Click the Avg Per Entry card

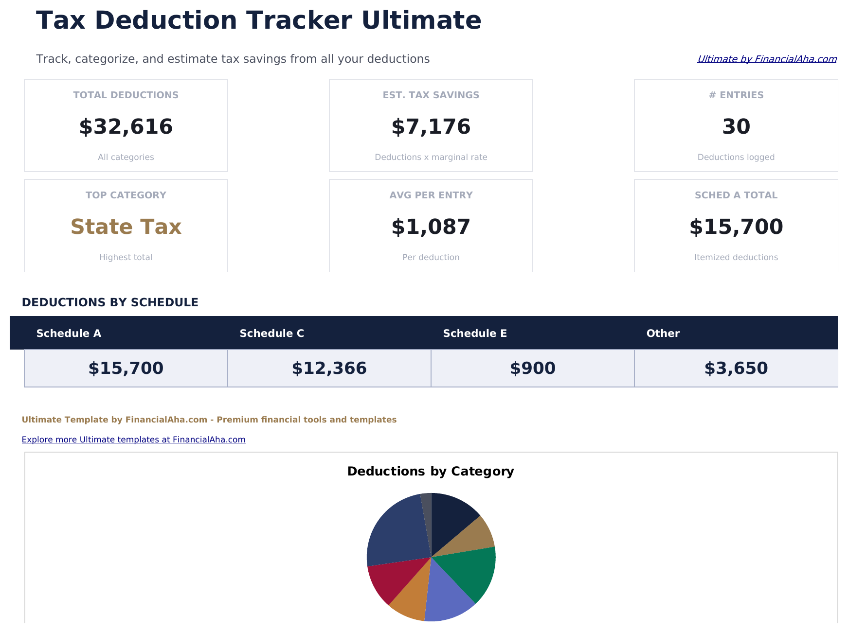coord(431,226)
